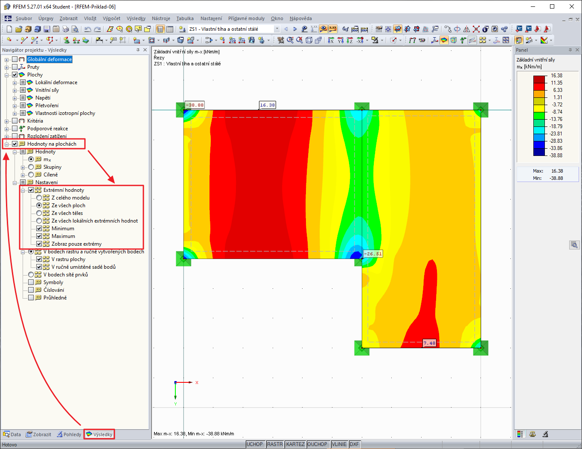The image size is (582, 449).
Task: Click the orange 6.33 legend color
Action: [539, 94]
